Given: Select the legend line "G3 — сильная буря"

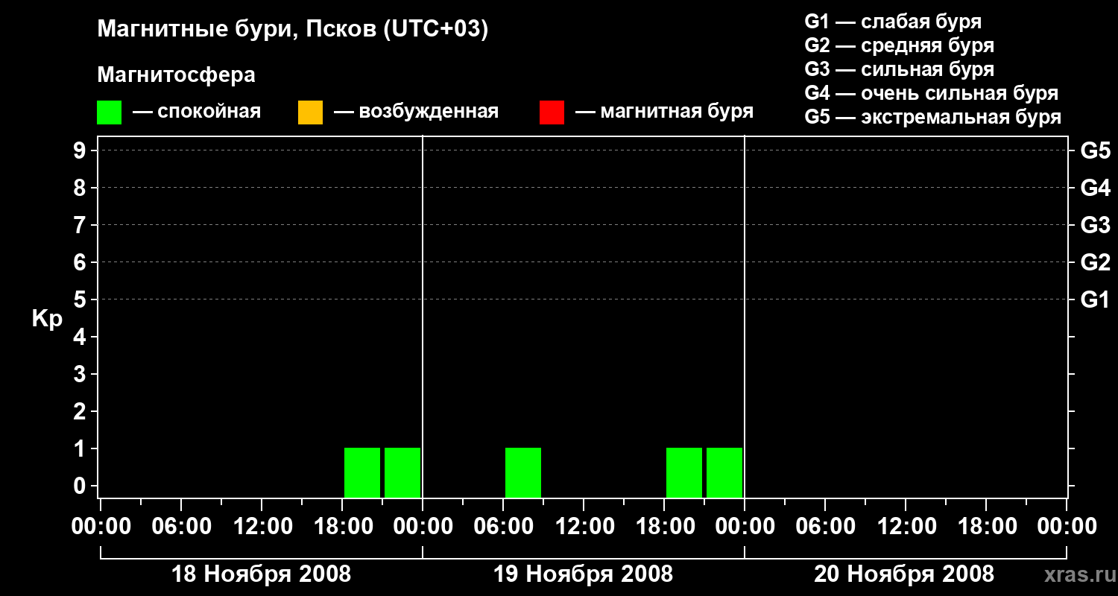Looking at the screenshot, I should pos(900,69).
